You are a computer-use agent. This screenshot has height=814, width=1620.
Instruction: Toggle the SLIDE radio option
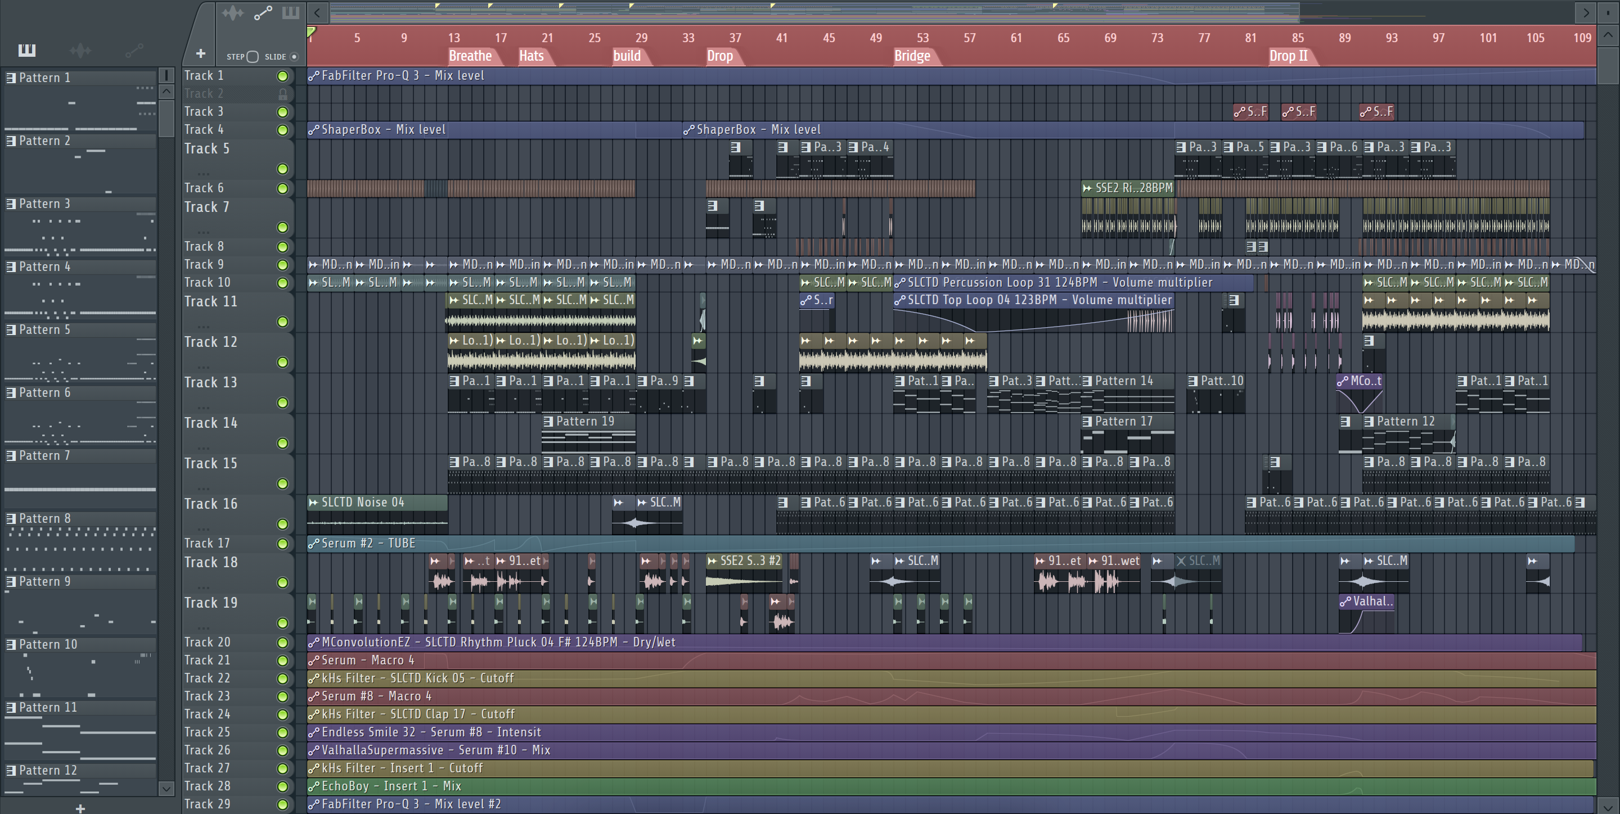[x=294, y=57]
